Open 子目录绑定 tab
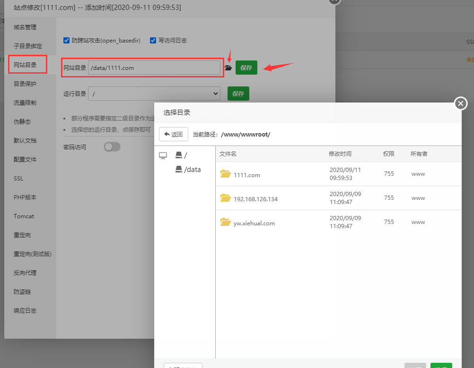The width and height of the screenshot is (474, 368). [x=28, y=46]
